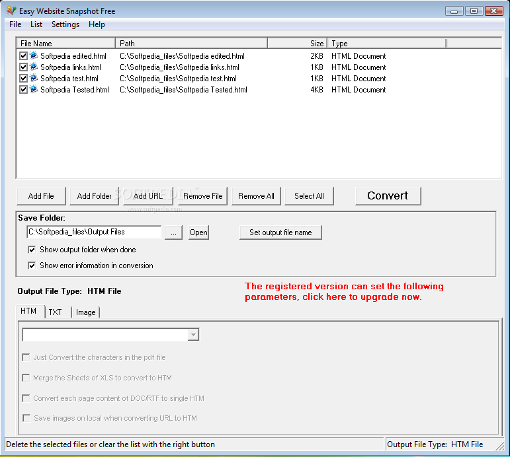
Task: Open the Settings menu
Action: (65, 24)
